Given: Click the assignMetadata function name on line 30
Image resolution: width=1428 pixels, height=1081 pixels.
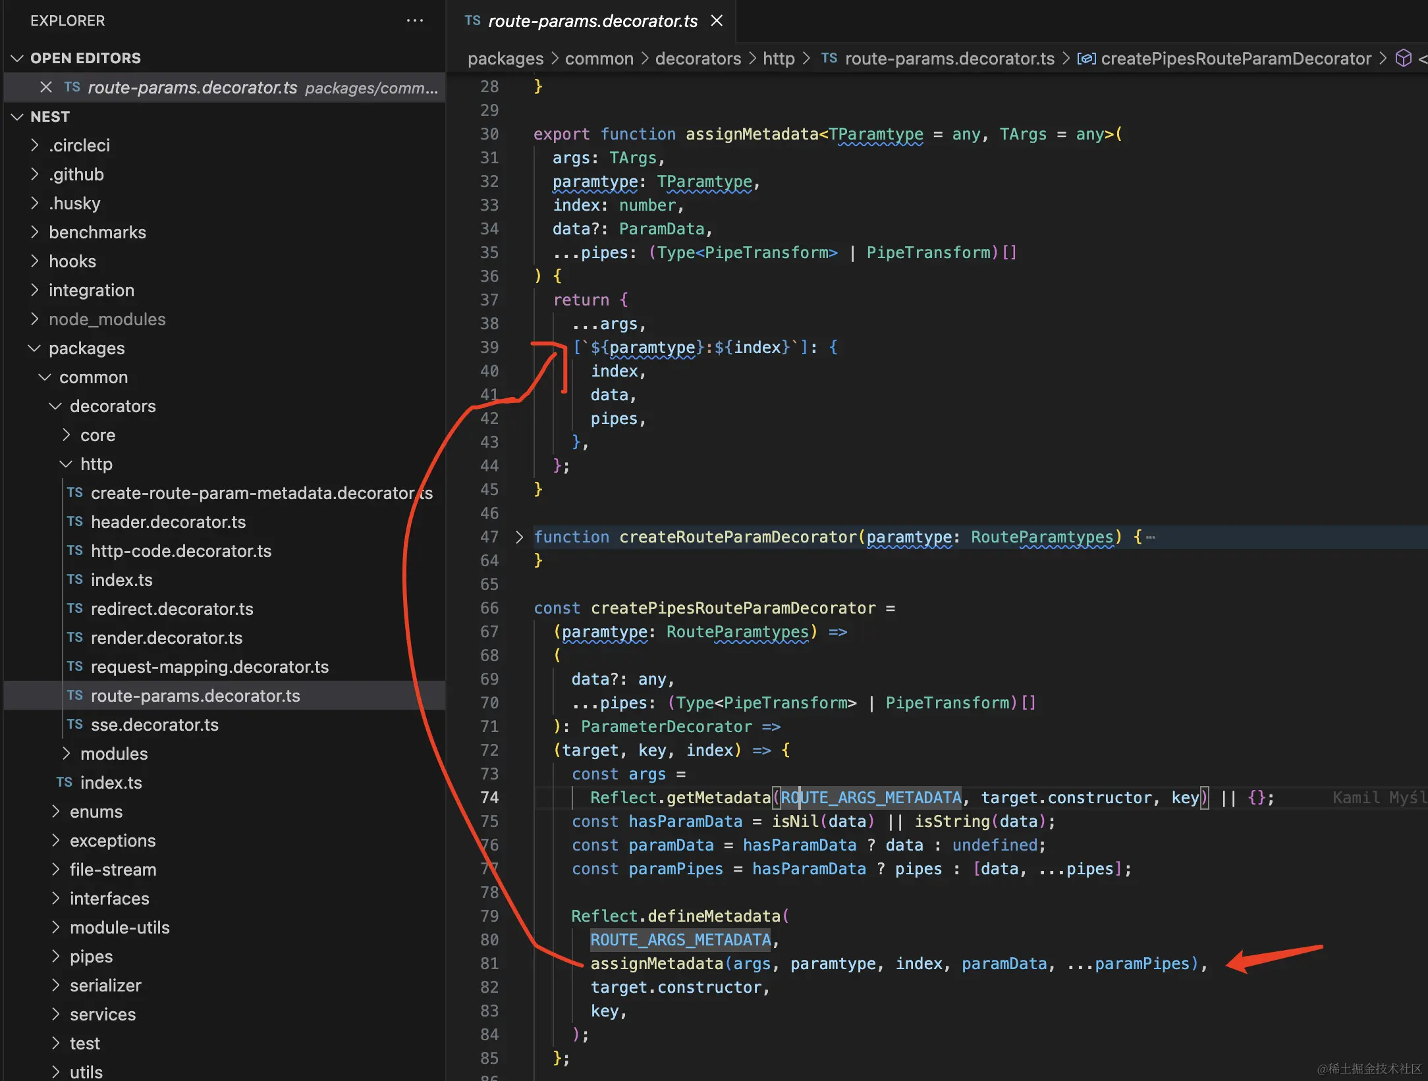Looking at the screenshot, I should click(752, 134).
